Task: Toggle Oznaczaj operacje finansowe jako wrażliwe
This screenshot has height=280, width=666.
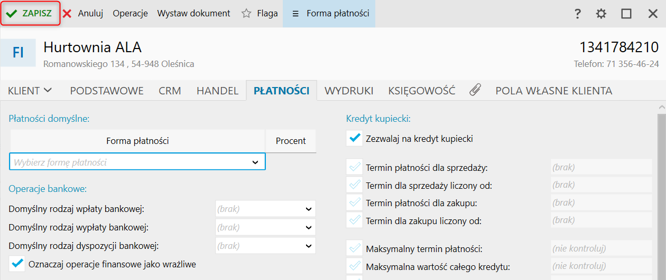Action: (x=18, y=263)
